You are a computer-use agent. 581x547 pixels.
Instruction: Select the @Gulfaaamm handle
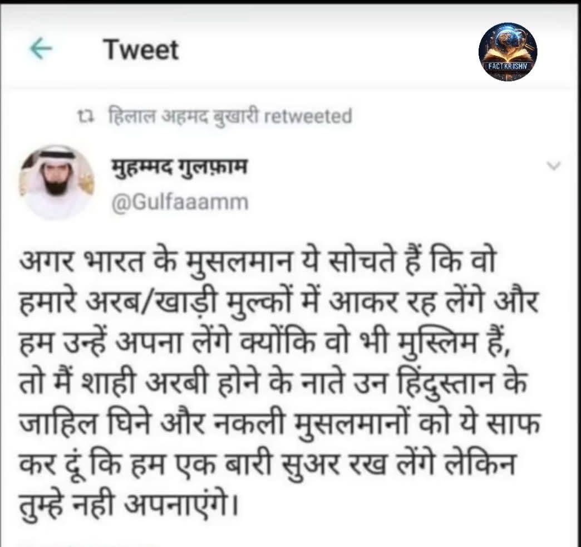(180, 202)
